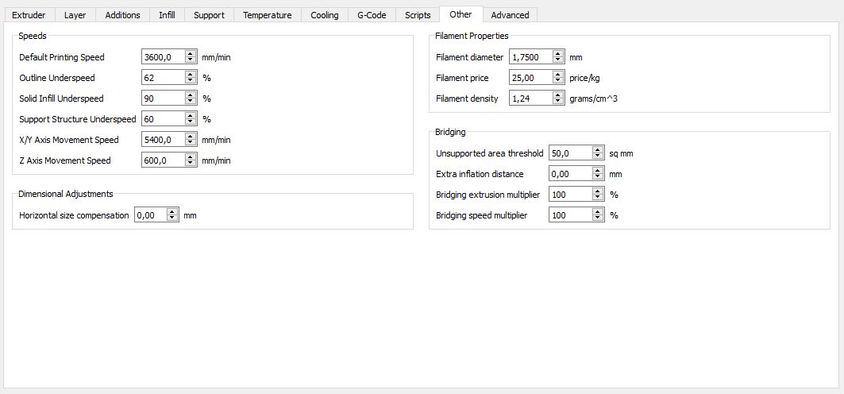
Task: Go to the G-Code tab
Action: coord(372,15)
